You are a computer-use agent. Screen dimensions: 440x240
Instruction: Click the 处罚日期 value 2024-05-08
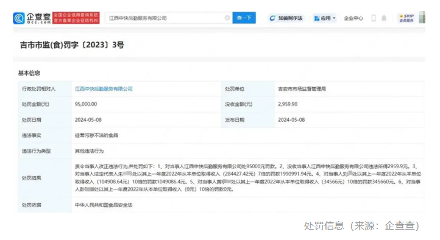(88, 120)
